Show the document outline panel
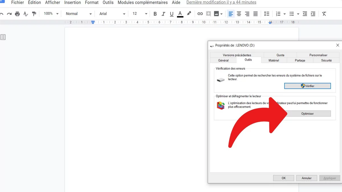 [x=3, y=37]
